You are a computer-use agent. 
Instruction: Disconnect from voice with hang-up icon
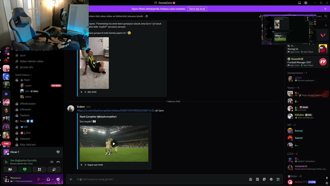tap(58, 162)
